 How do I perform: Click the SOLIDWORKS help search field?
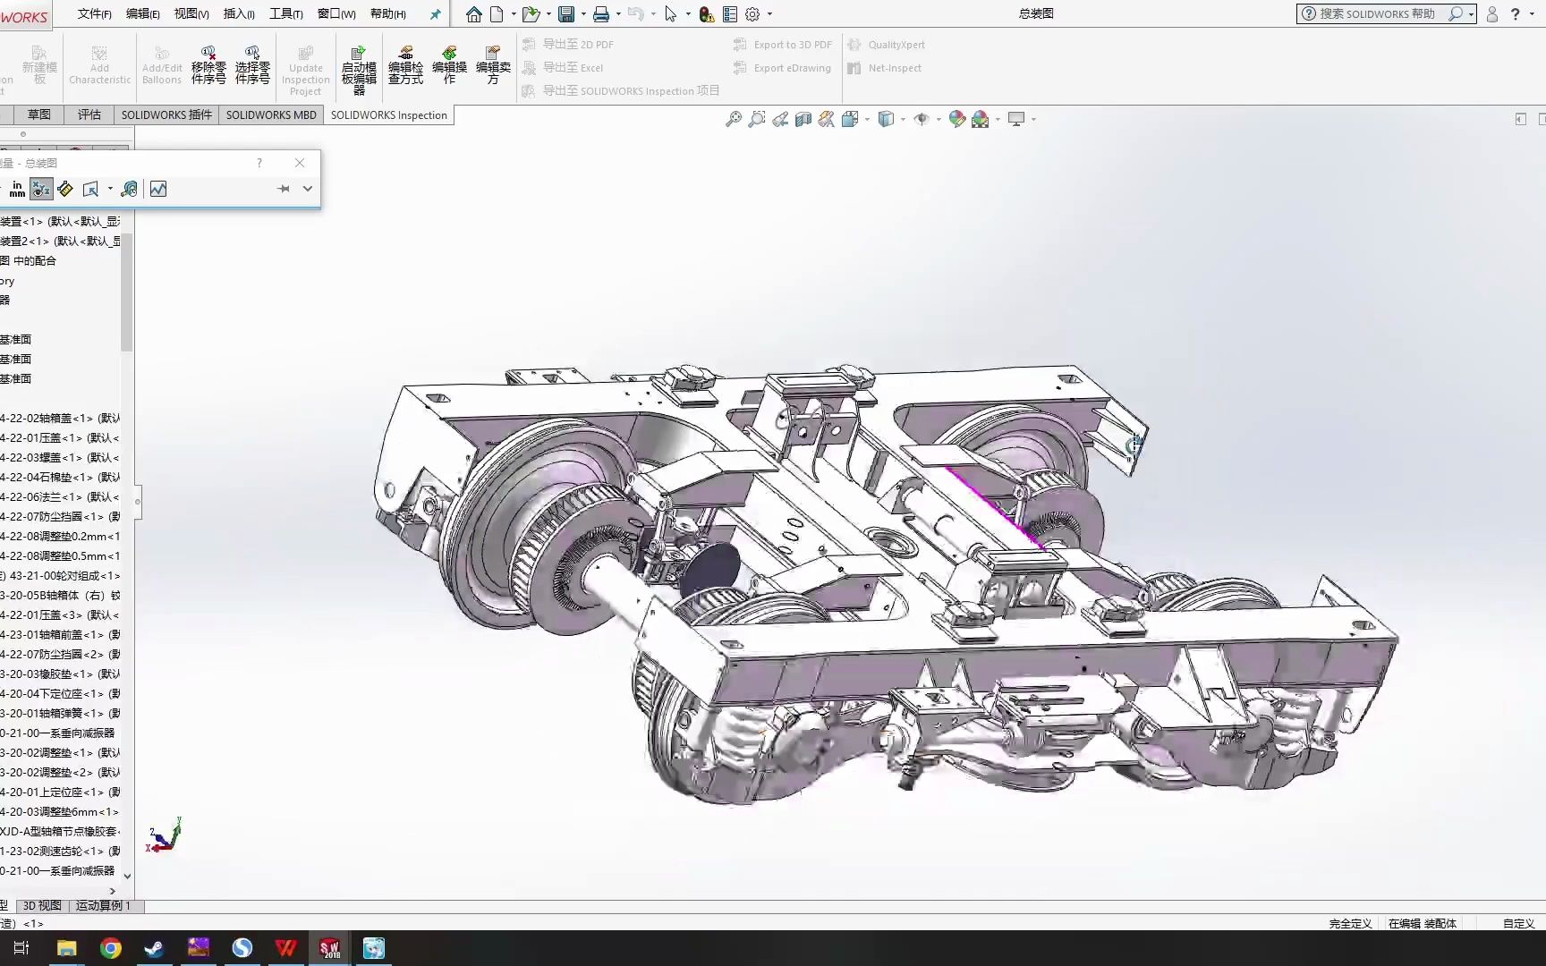point(1377,14)
